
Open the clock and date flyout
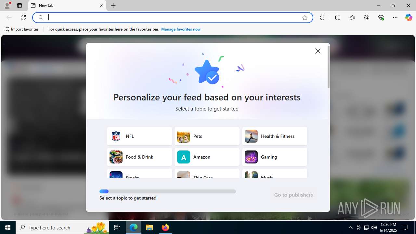[388, 227]
